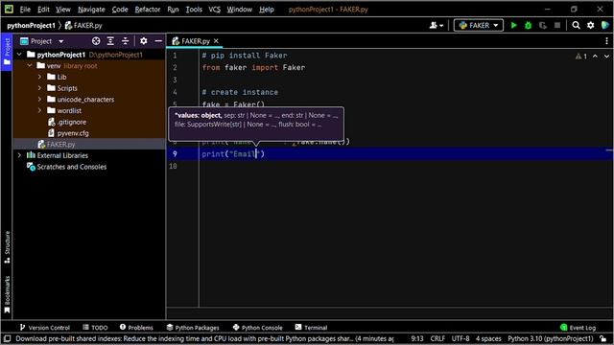Image resolution: width=614 pixels, height=345 pixels.
Task: Expand the unicode_characters folder
Action: click(x=39, y=100)
